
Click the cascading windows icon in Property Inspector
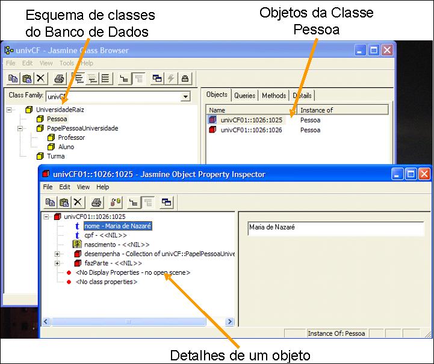[166, 202]
